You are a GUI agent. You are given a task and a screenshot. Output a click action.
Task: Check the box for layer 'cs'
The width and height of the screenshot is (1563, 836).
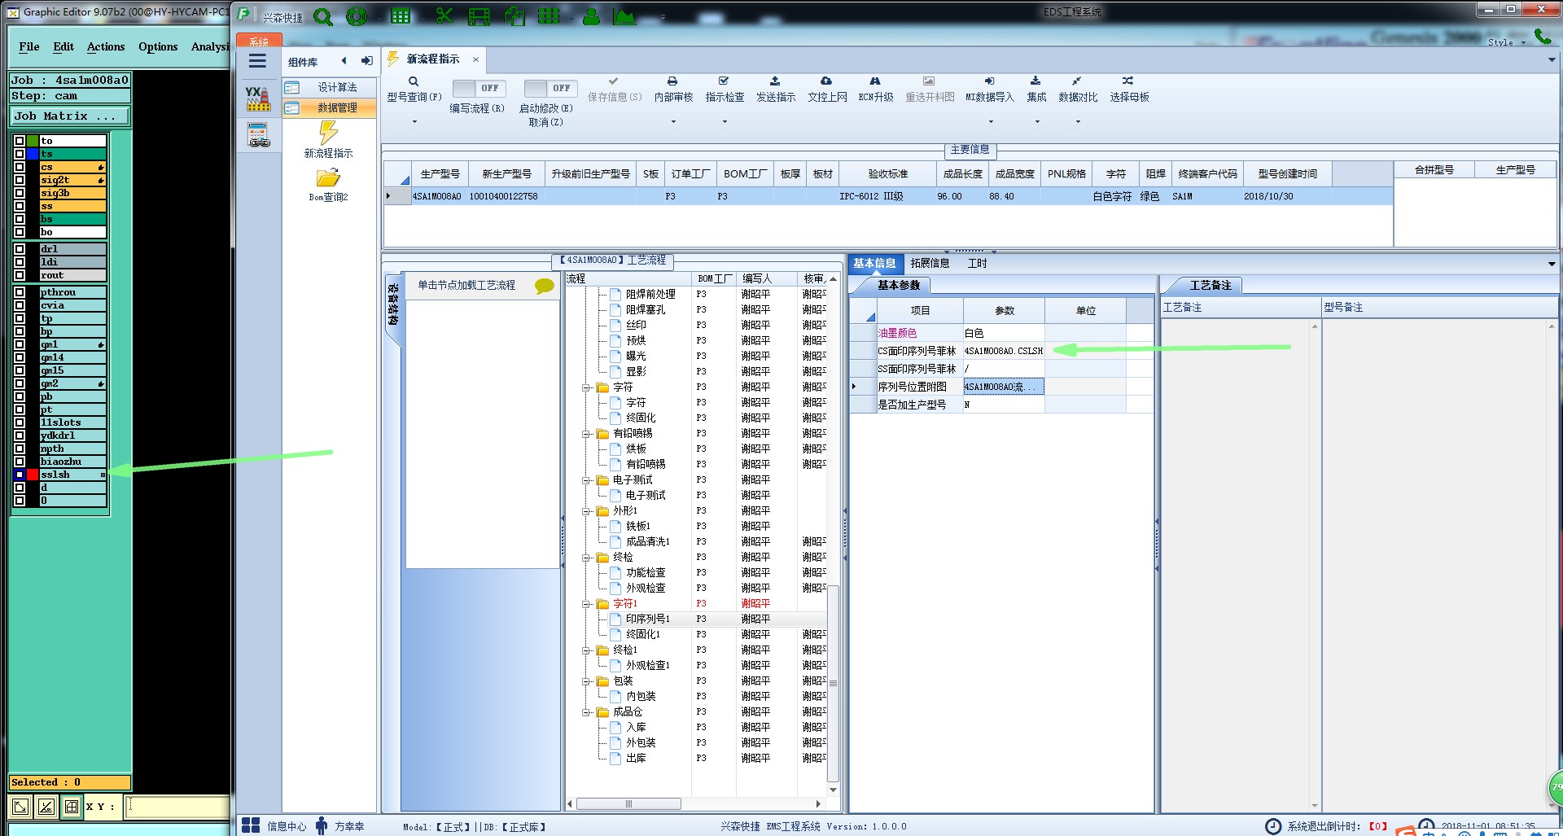pos(20,167)
